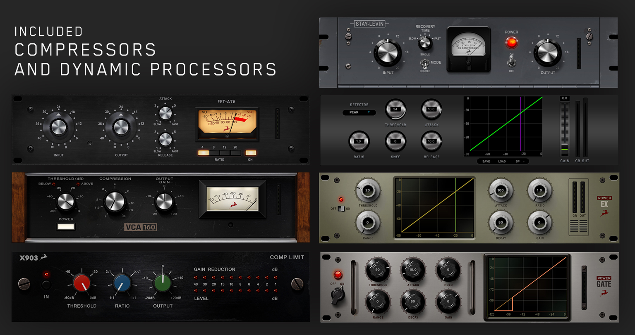Click the Power EX Attack knob
The width and height of the screenshot is (635, 335).
[x=501, y=190]
